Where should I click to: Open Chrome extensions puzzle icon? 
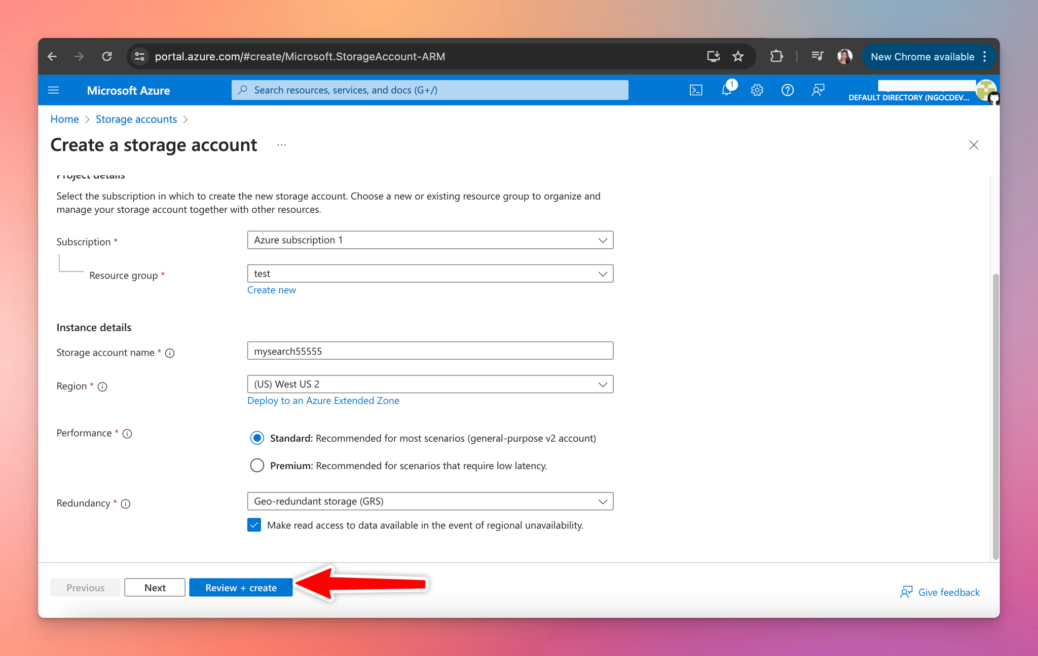coord(776,56)
